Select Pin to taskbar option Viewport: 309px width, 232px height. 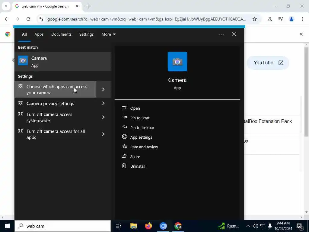pos(142,127)
